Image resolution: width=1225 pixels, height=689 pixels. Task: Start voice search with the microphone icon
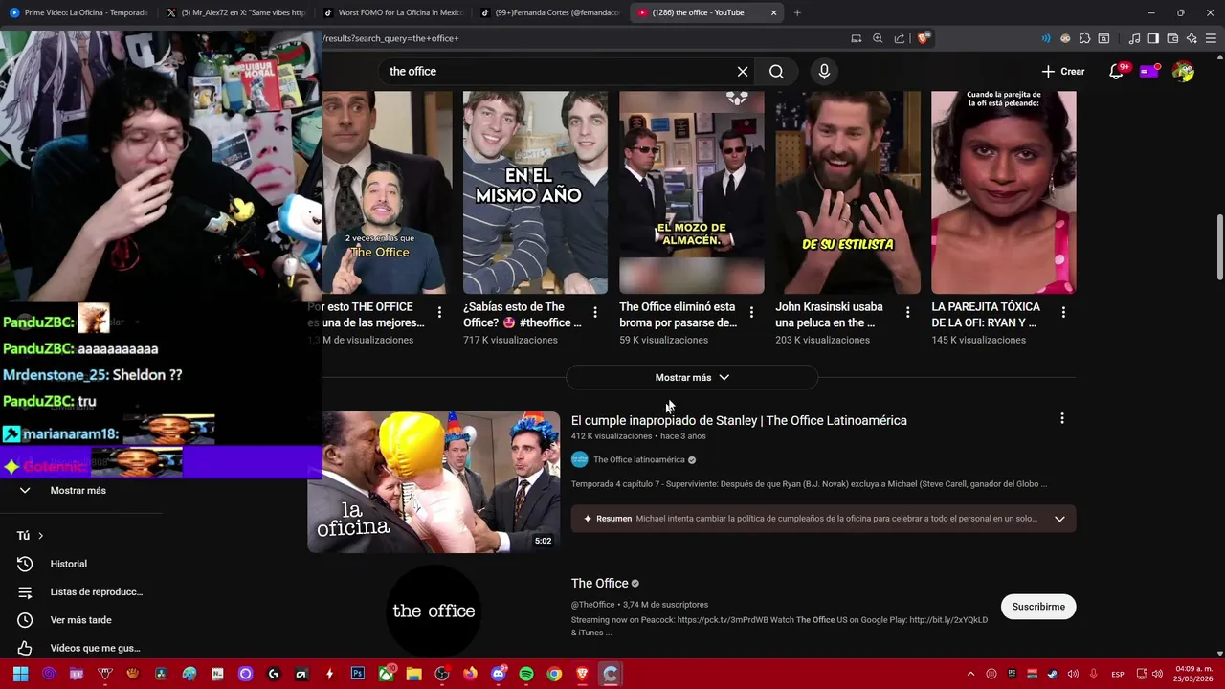(824, 72)
